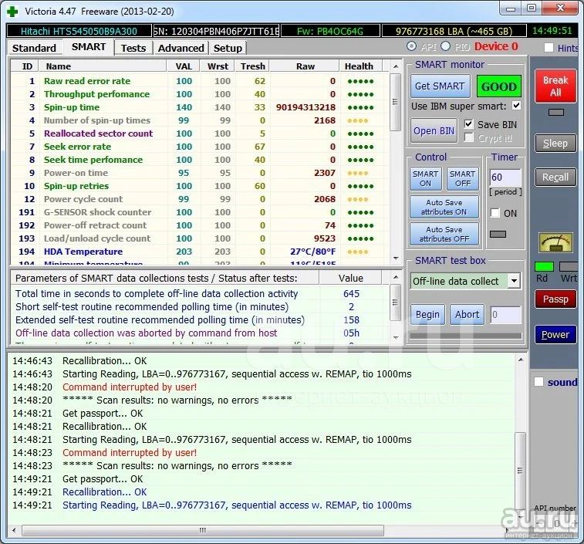Click the analog meter gauge icon

click(555, 243)
